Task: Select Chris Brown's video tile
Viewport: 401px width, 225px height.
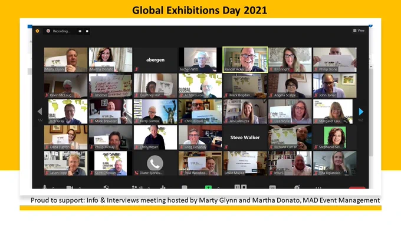Action: (200, 112)
